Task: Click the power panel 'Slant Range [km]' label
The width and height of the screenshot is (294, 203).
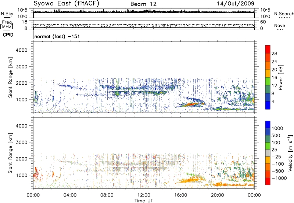Action: [x=10, y=77]
